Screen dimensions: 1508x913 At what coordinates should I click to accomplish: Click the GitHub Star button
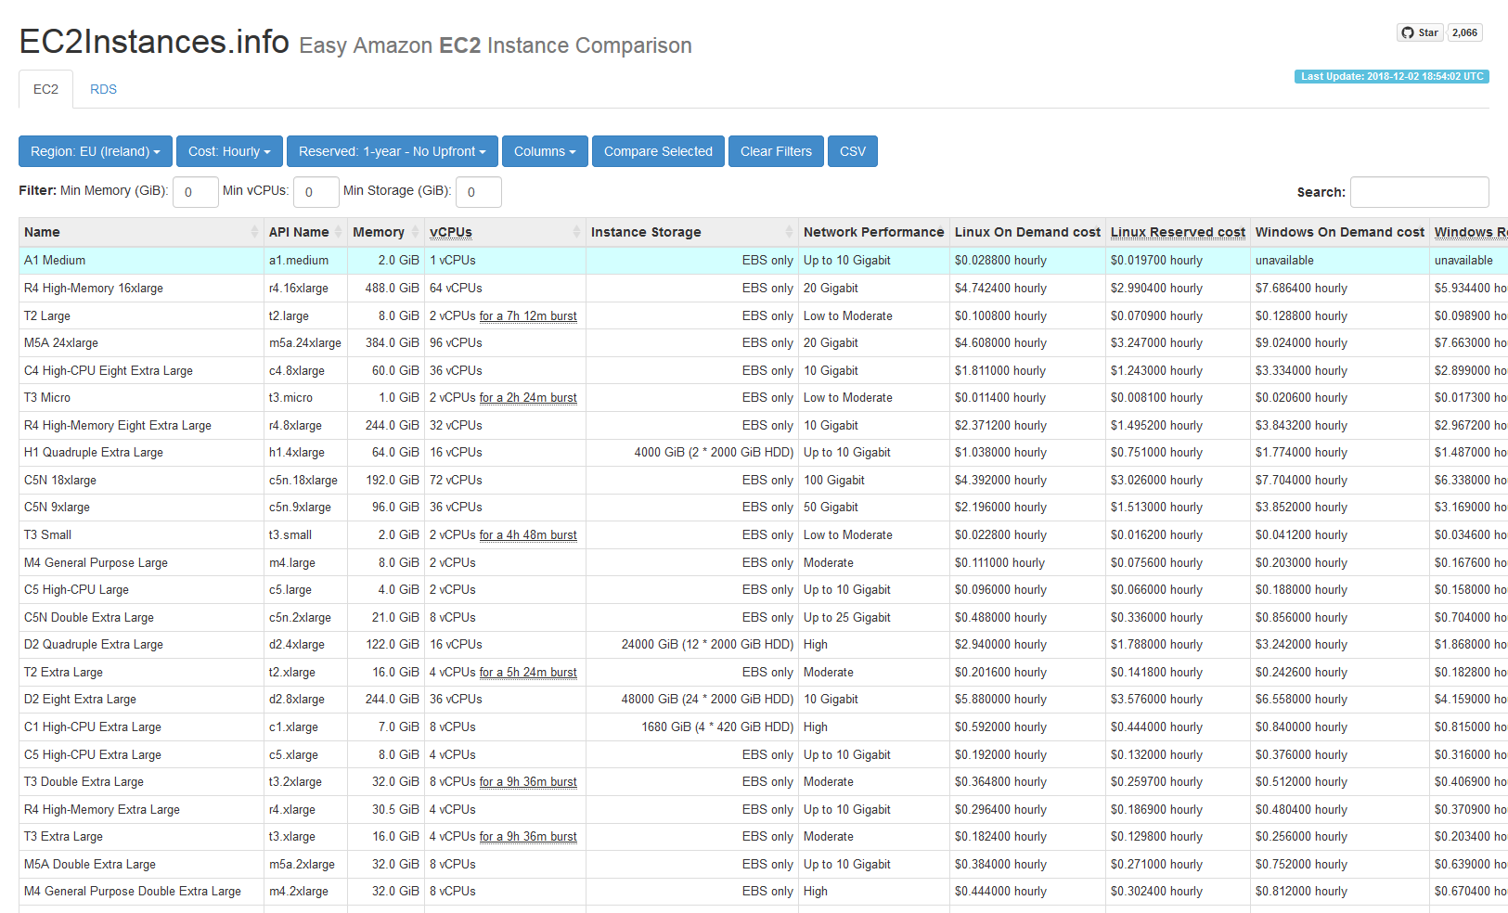(1420, 32)
